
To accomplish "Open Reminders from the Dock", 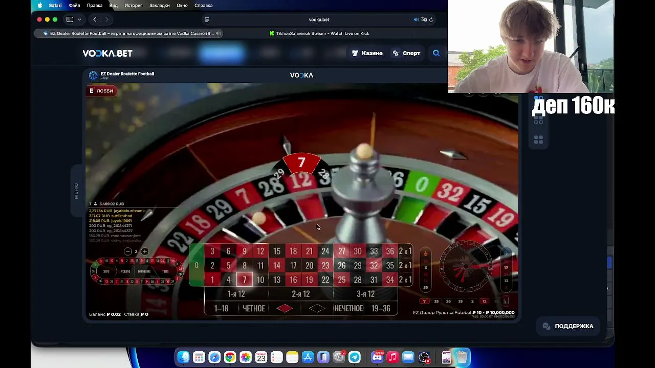I will (x=276, y=357).
